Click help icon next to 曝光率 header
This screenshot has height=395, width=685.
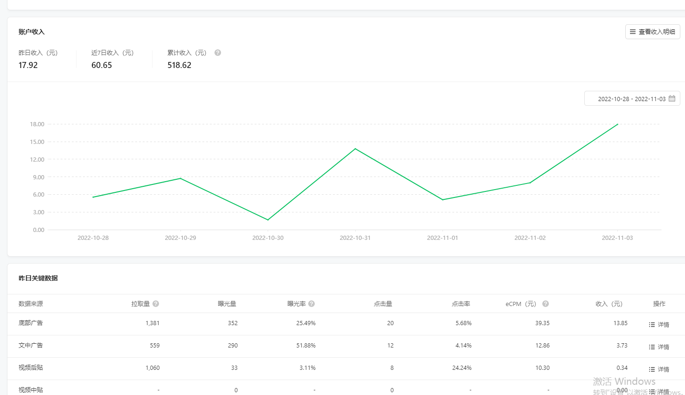click(311, 304)
